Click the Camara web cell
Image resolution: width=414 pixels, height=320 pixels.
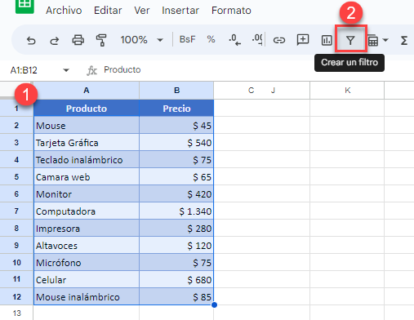(87, 177)
